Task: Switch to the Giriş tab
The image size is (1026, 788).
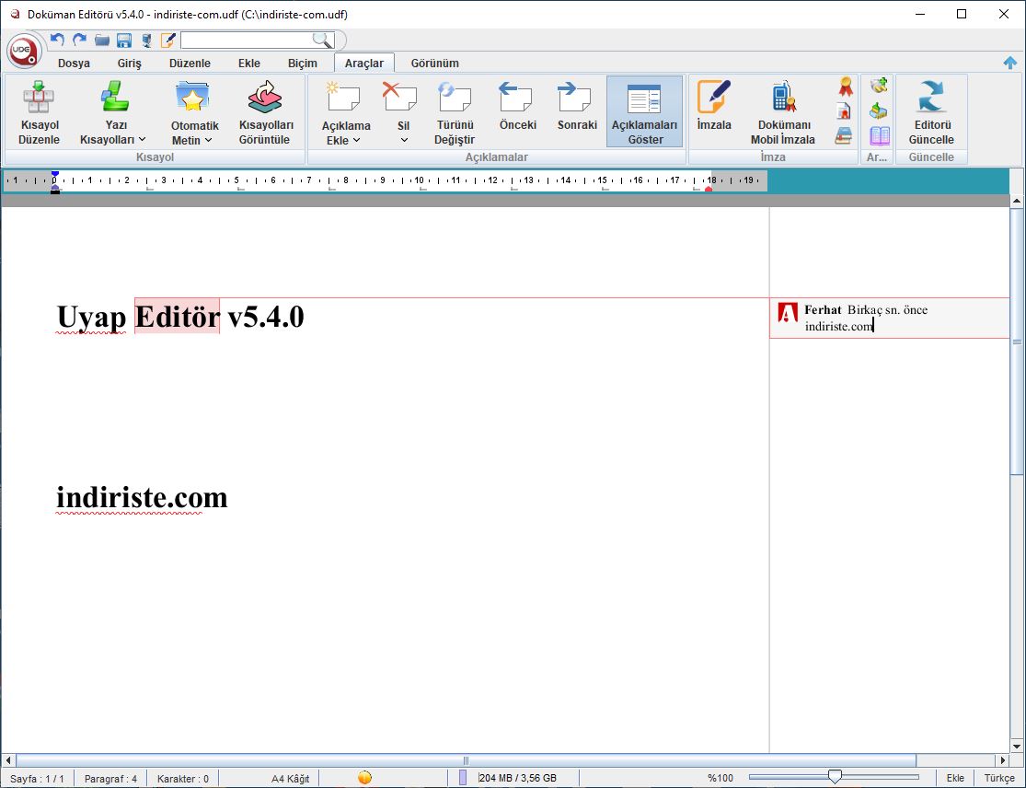Action: [x=130, y=64]
